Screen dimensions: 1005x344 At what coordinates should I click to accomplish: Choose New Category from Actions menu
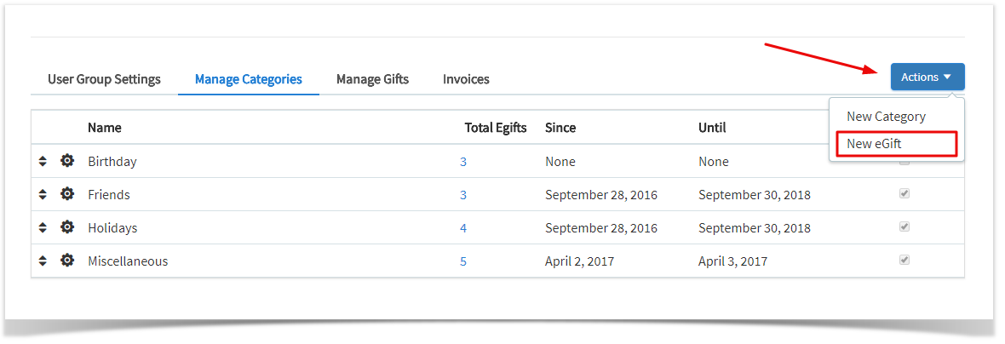point(886,117)
